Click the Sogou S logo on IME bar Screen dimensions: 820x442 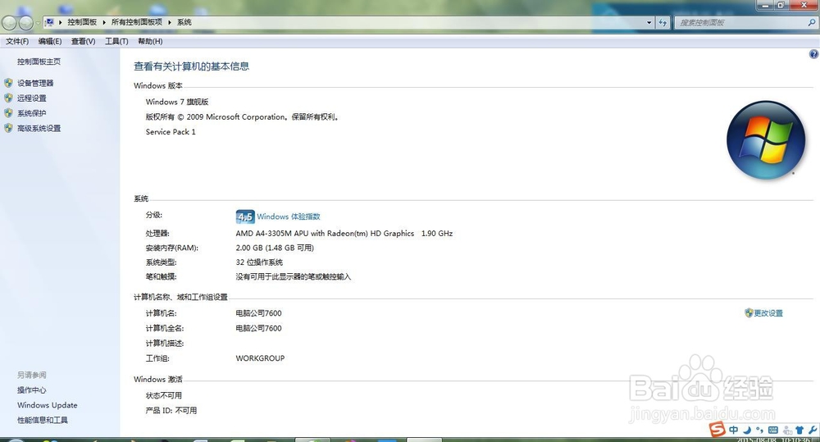pos(717,430)
